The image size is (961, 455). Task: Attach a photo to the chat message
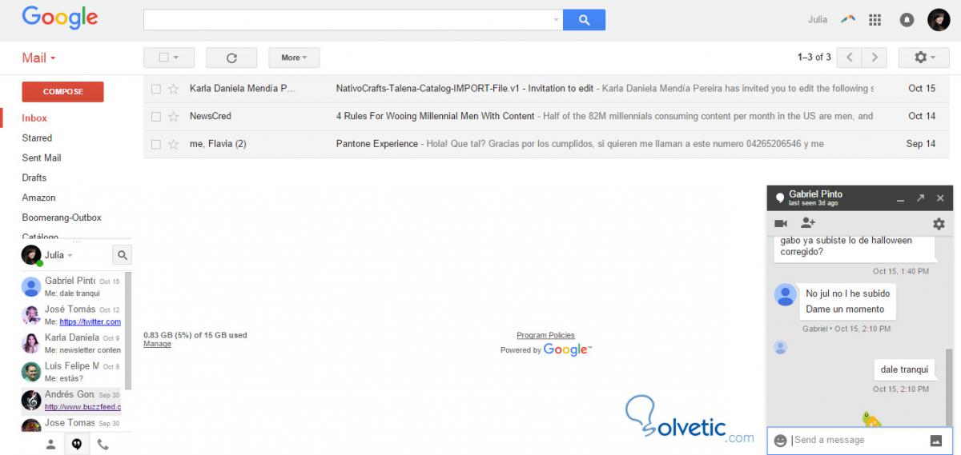click(935, 440)
